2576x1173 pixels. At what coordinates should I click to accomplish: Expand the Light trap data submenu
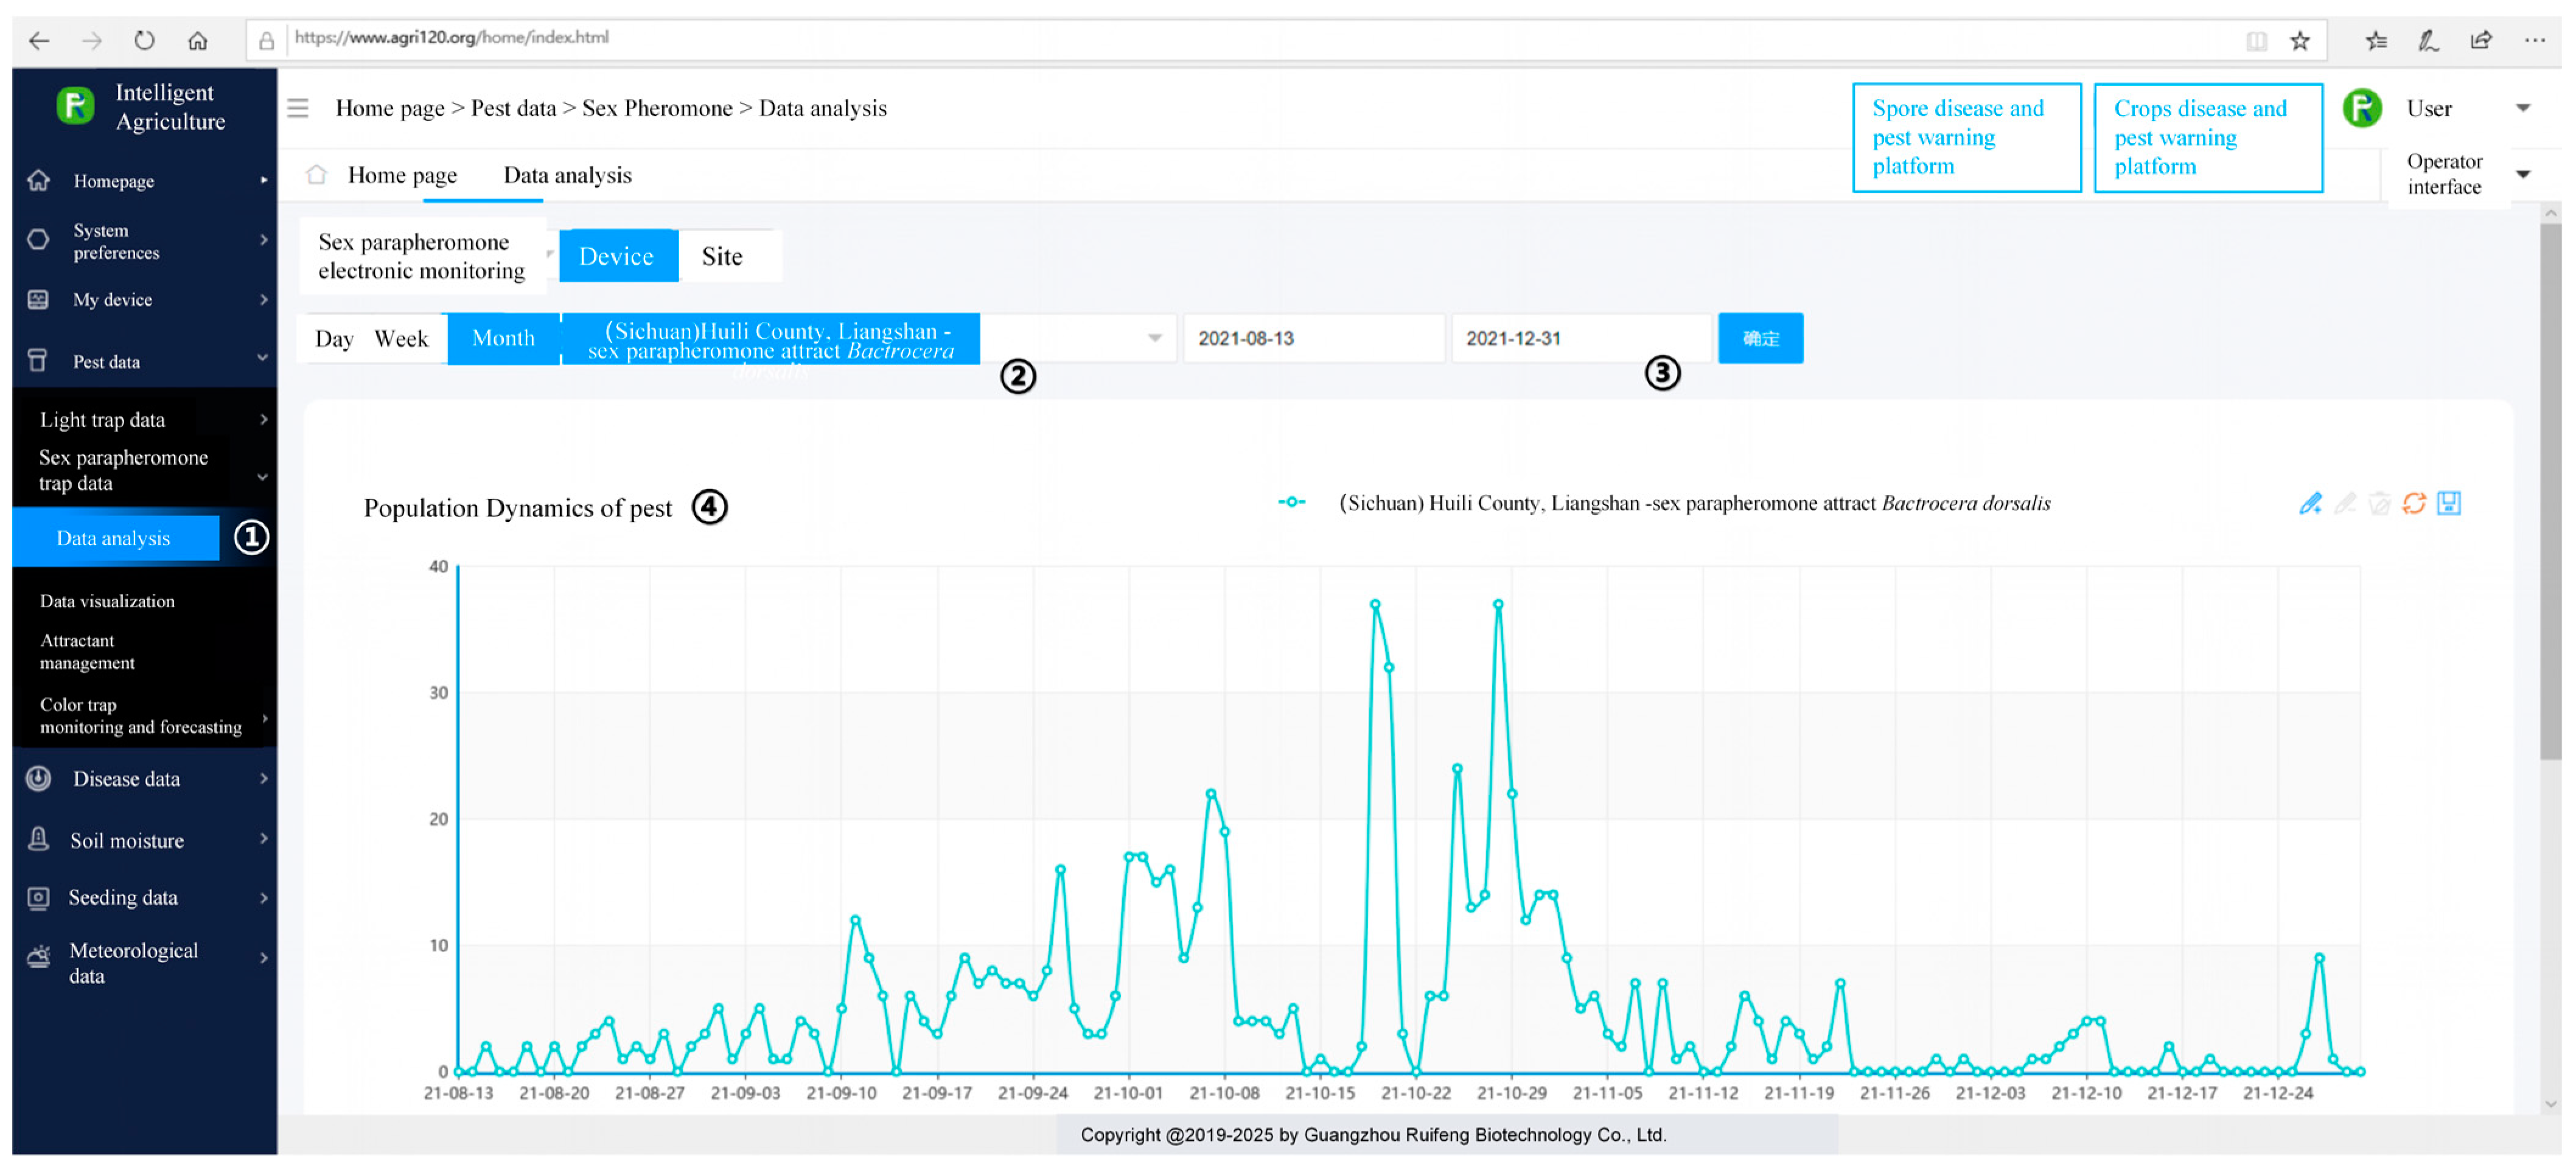tap(102, 419)
